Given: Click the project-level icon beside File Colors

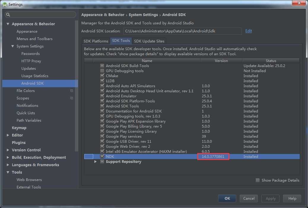Looking at the screenshot, I should point(72,91).
